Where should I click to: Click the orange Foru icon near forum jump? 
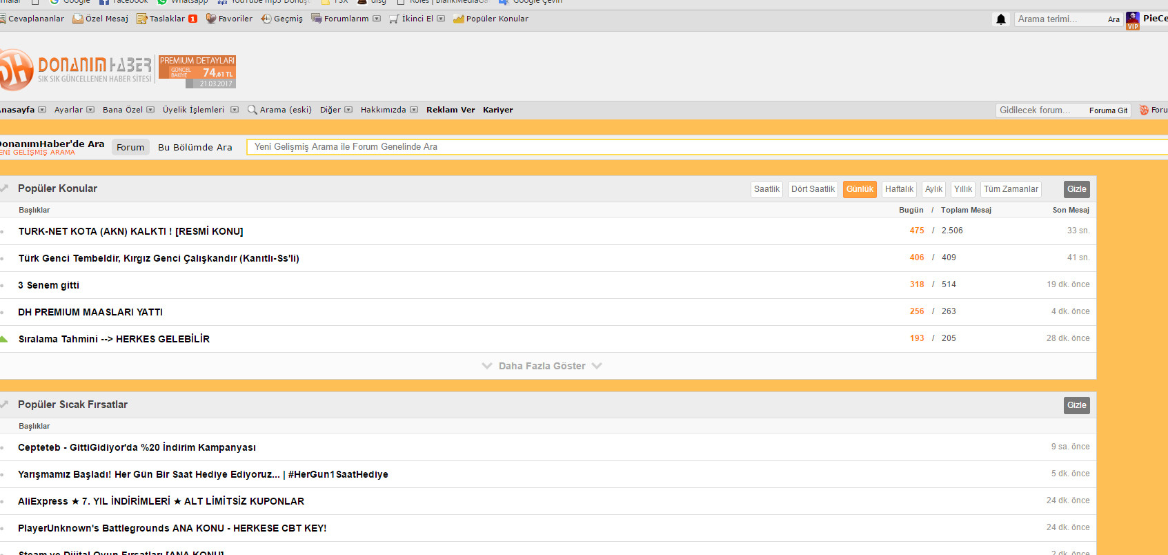1144,110
